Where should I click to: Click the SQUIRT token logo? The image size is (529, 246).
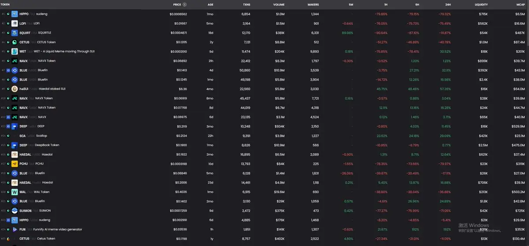click(x=15, y=33)
